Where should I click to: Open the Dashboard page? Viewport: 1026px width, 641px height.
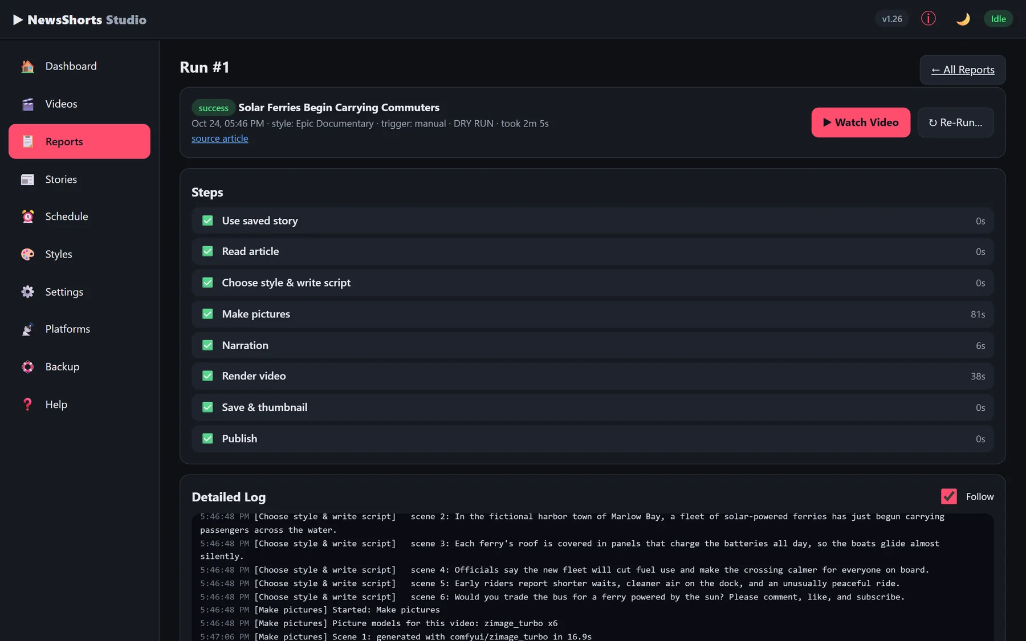tap(79, 66)
